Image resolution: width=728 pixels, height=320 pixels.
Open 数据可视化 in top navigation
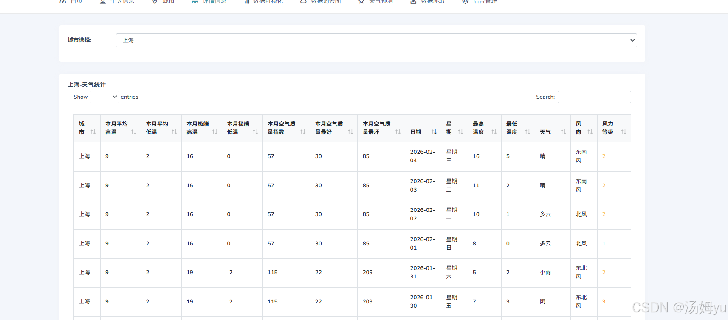point(263,2)
